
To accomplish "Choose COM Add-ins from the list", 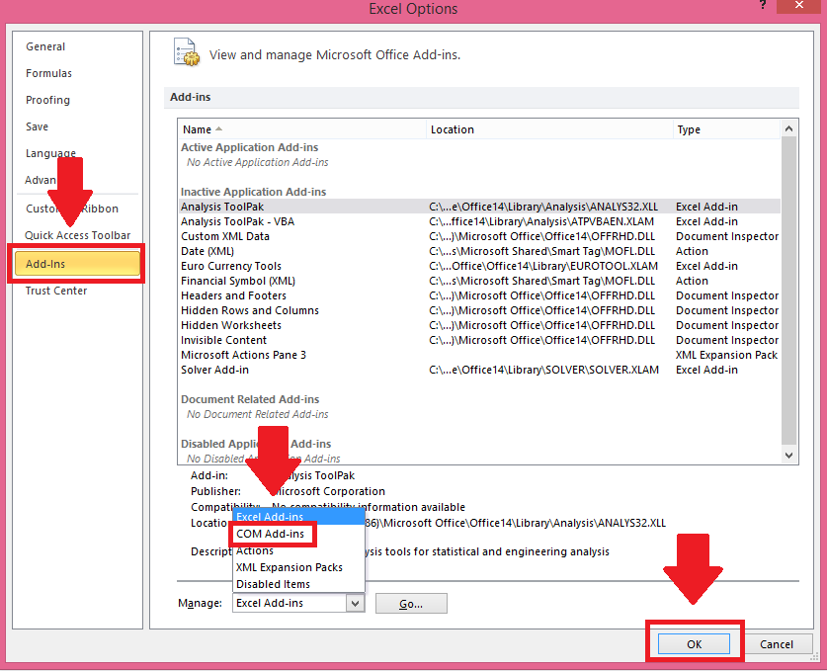I will pos(270,534).
